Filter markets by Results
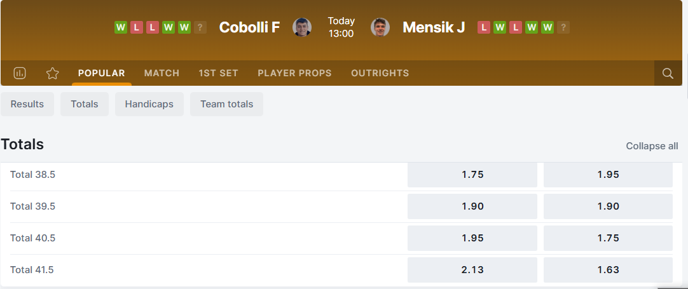The height and width of the screenshot is (289, 688). (27, 104)
